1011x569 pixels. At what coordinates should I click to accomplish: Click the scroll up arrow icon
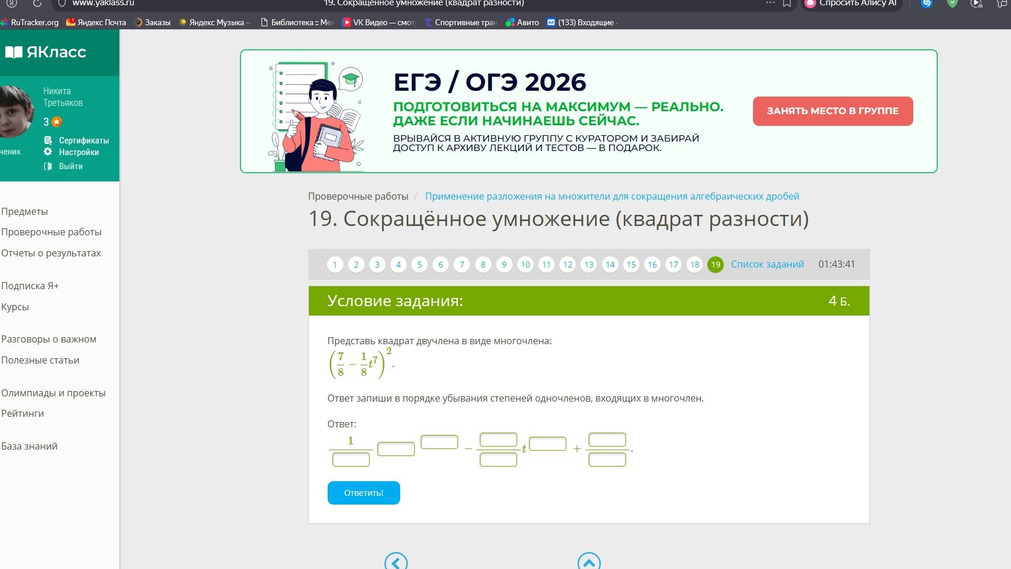point(589,561)
